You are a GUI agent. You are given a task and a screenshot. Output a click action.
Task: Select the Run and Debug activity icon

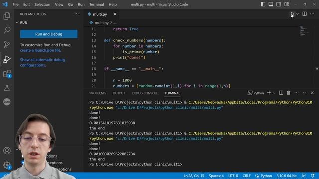click(7, 59)
